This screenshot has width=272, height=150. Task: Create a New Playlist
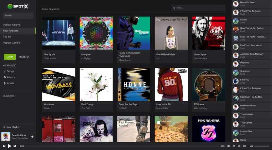click(11, 127)
